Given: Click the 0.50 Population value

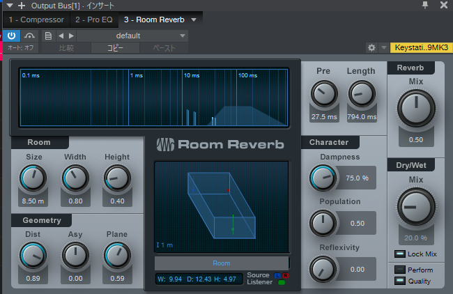Looking at the screenshot, I should [357, 223].
